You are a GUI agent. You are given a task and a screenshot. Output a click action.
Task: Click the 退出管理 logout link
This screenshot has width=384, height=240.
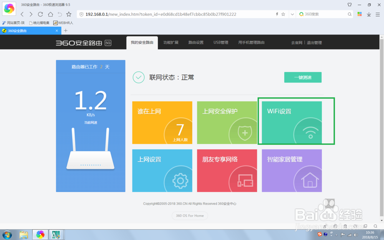click(314, 43)
